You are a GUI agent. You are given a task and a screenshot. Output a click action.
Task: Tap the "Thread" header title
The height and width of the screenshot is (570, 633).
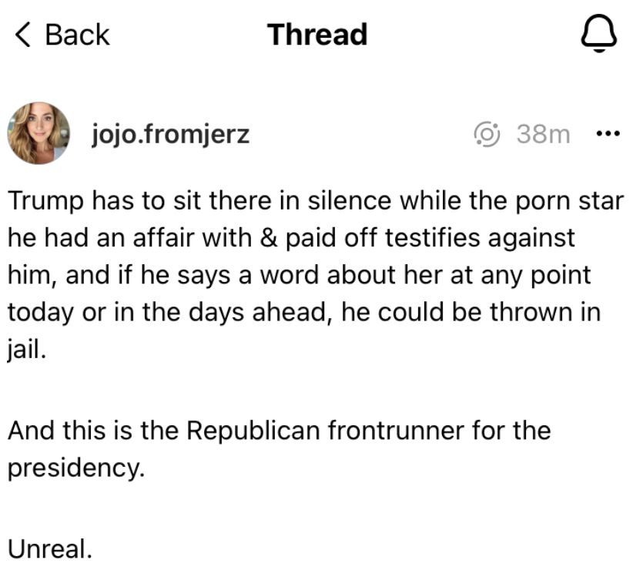coord(316,35)
